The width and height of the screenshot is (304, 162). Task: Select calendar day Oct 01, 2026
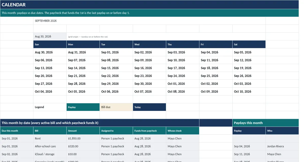pos(183,84)
